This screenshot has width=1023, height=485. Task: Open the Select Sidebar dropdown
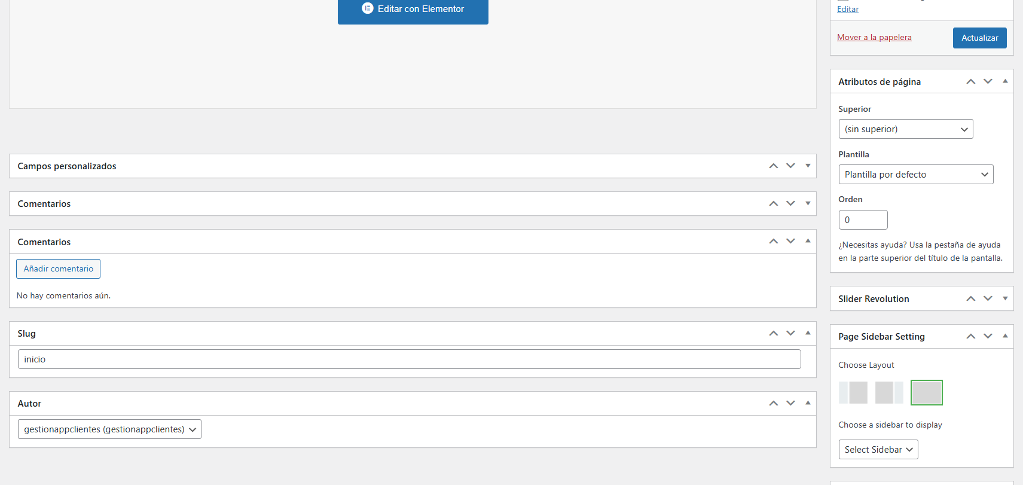tap(878, 450)
